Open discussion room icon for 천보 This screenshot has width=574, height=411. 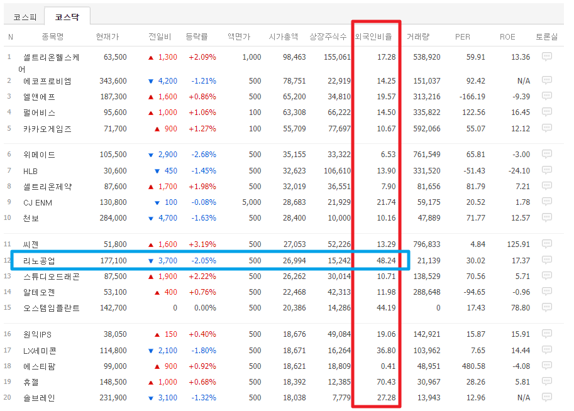click(546, 218)
